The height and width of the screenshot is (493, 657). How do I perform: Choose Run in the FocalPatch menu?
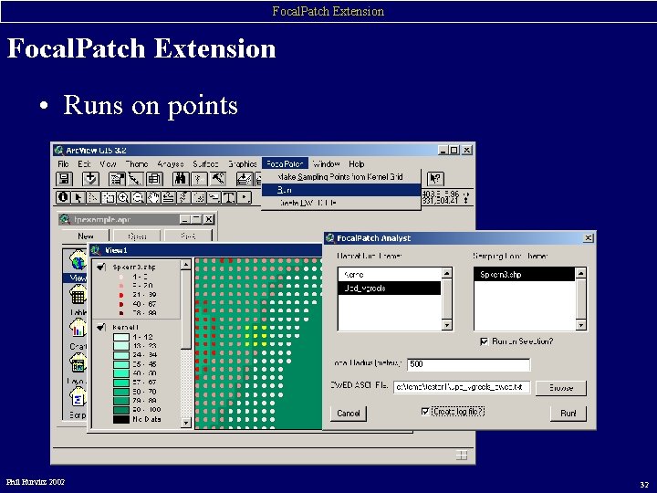point(340,190)
